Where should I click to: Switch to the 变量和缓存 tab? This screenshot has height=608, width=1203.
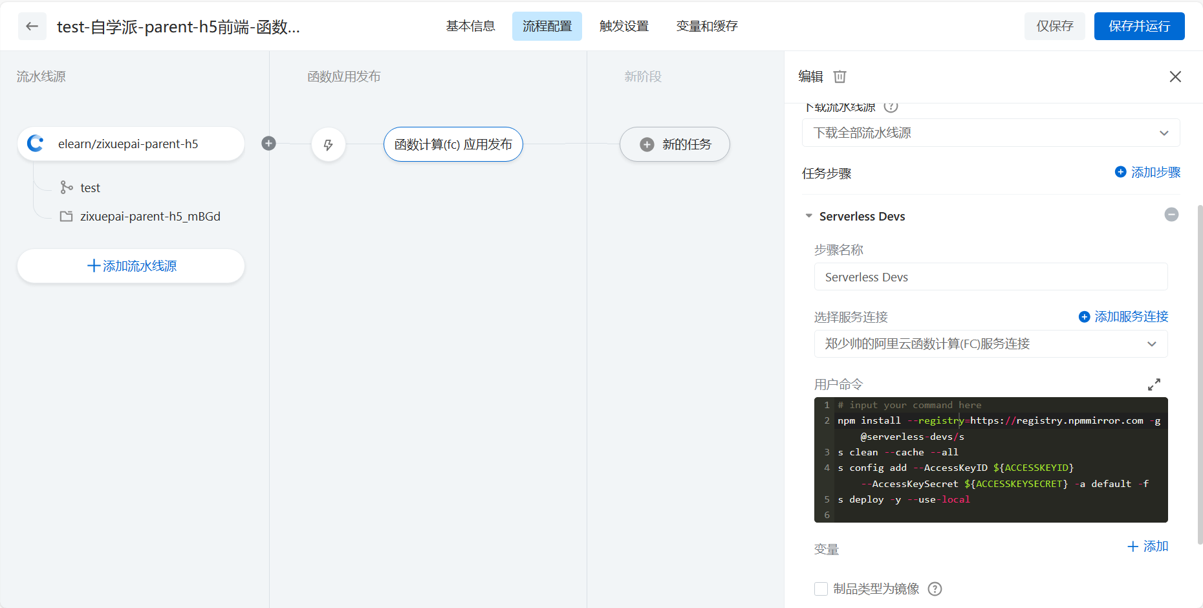point(707,27)
